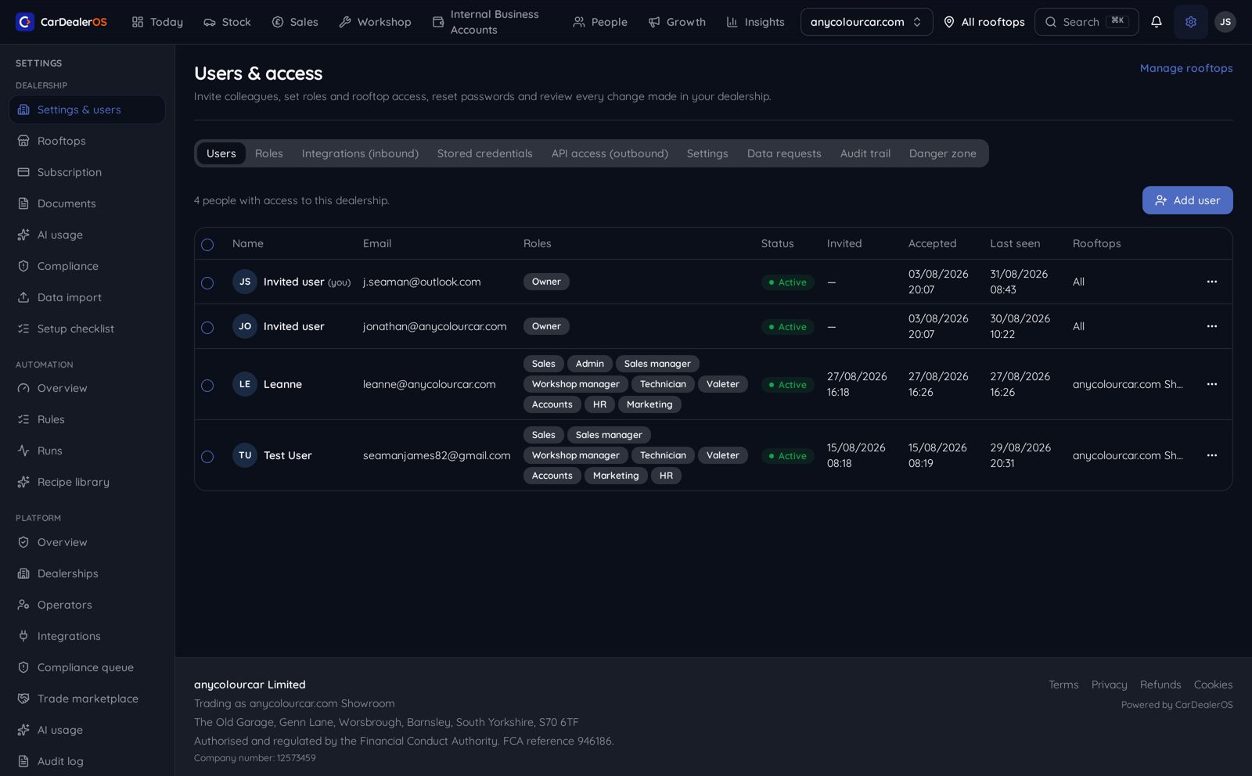This screenshot has height=776, width=1252.
Task: Click the TU avatar for Test User
Action: click(245, 455)
